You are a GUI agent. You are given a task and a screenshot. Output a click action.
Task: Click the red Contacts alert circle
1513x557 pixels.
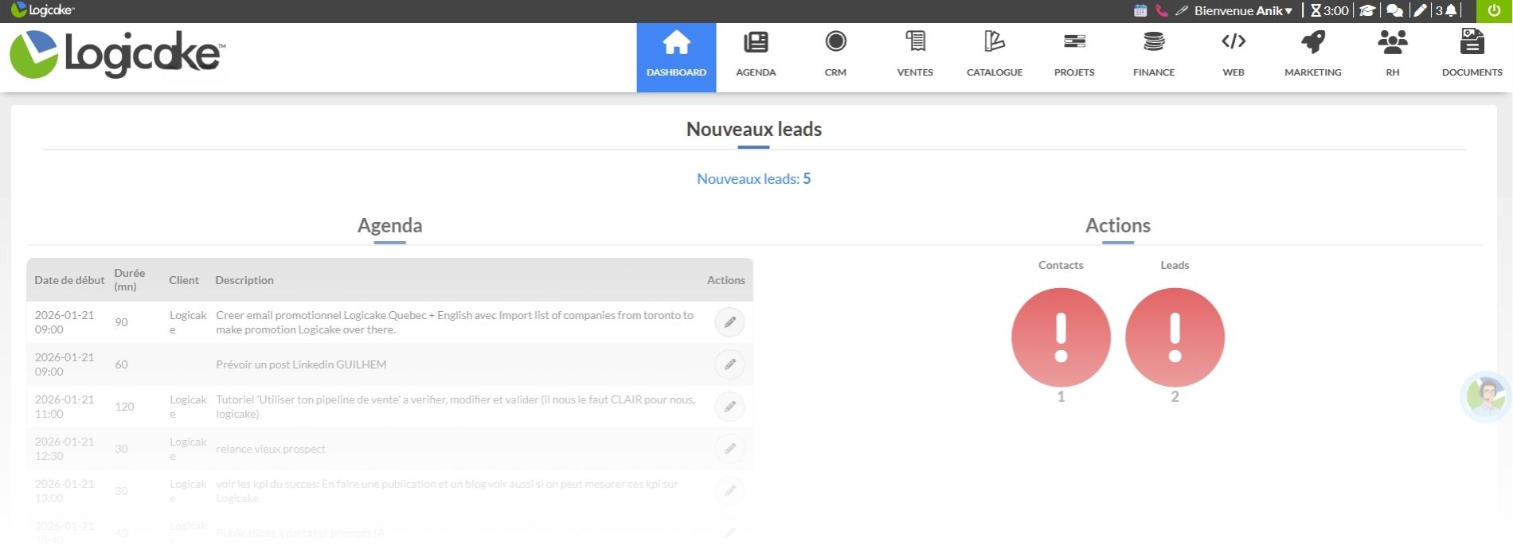1061,337
